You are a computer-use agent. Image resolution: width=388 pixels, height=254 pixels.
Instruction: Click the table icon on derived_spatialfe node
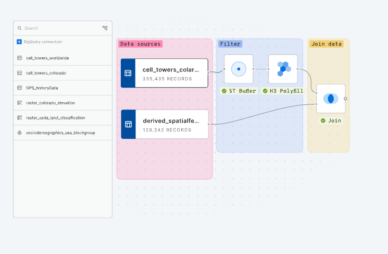point(128,124)
